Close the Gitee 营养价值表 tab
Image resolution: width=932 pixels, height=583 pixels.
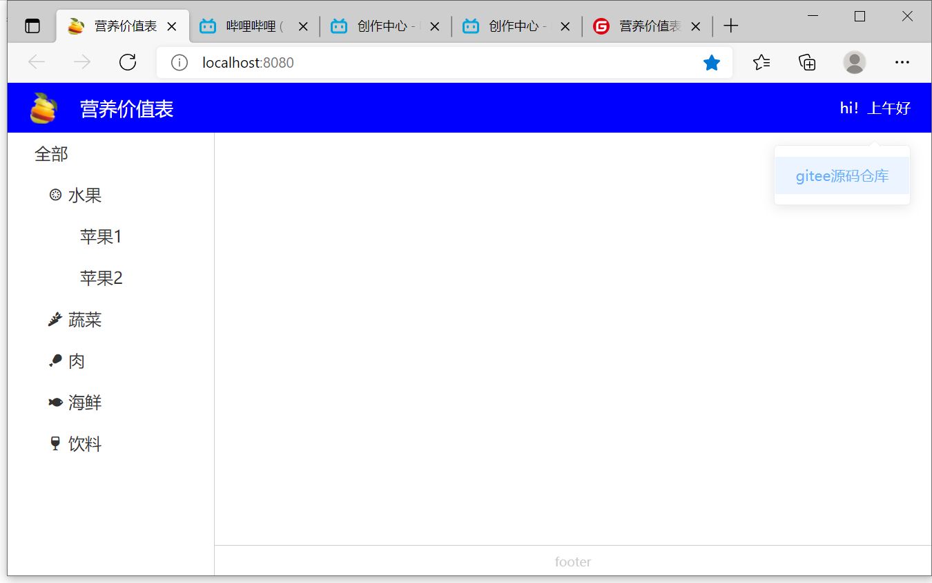(x=696, y=27)
